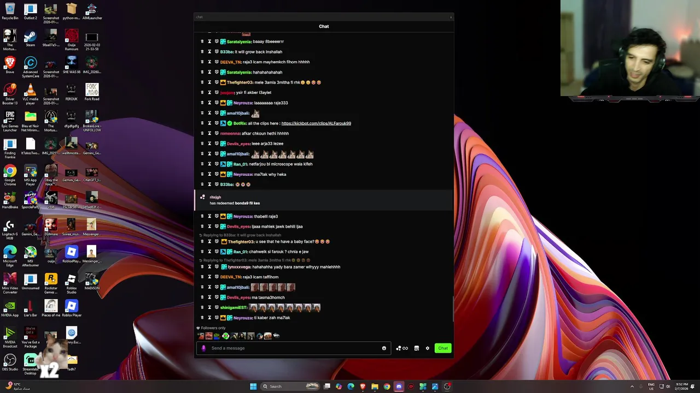Select Outlast 2 desktop shortcut

coord(30,11)
